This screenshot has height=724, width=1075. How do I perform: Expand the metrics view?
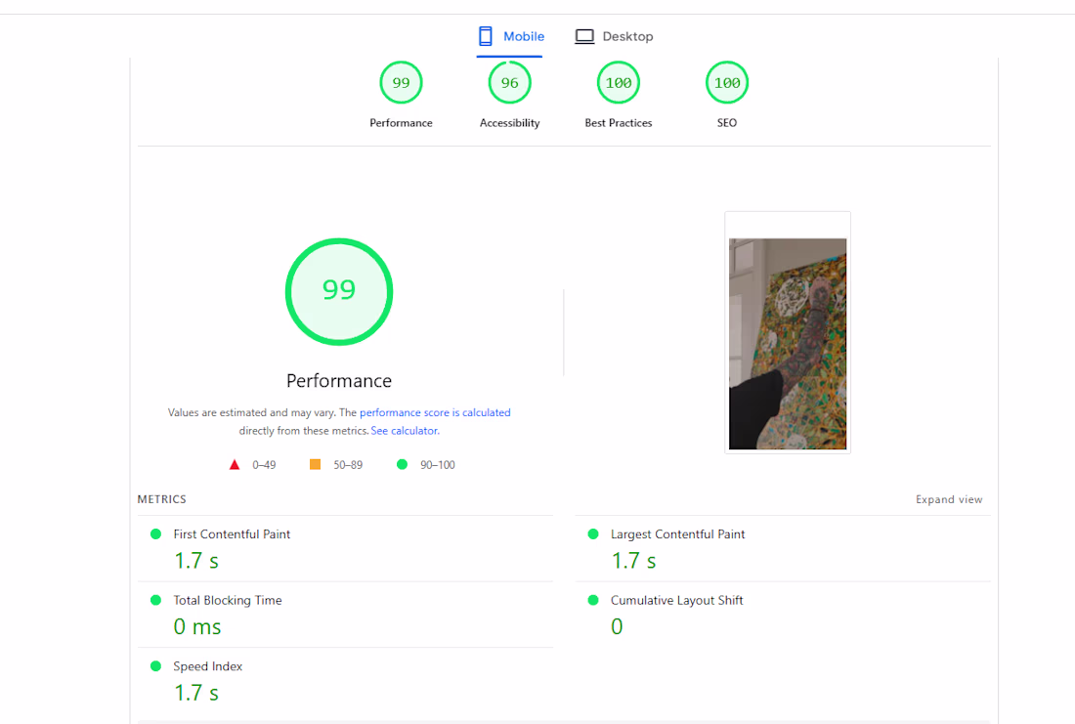949,500
